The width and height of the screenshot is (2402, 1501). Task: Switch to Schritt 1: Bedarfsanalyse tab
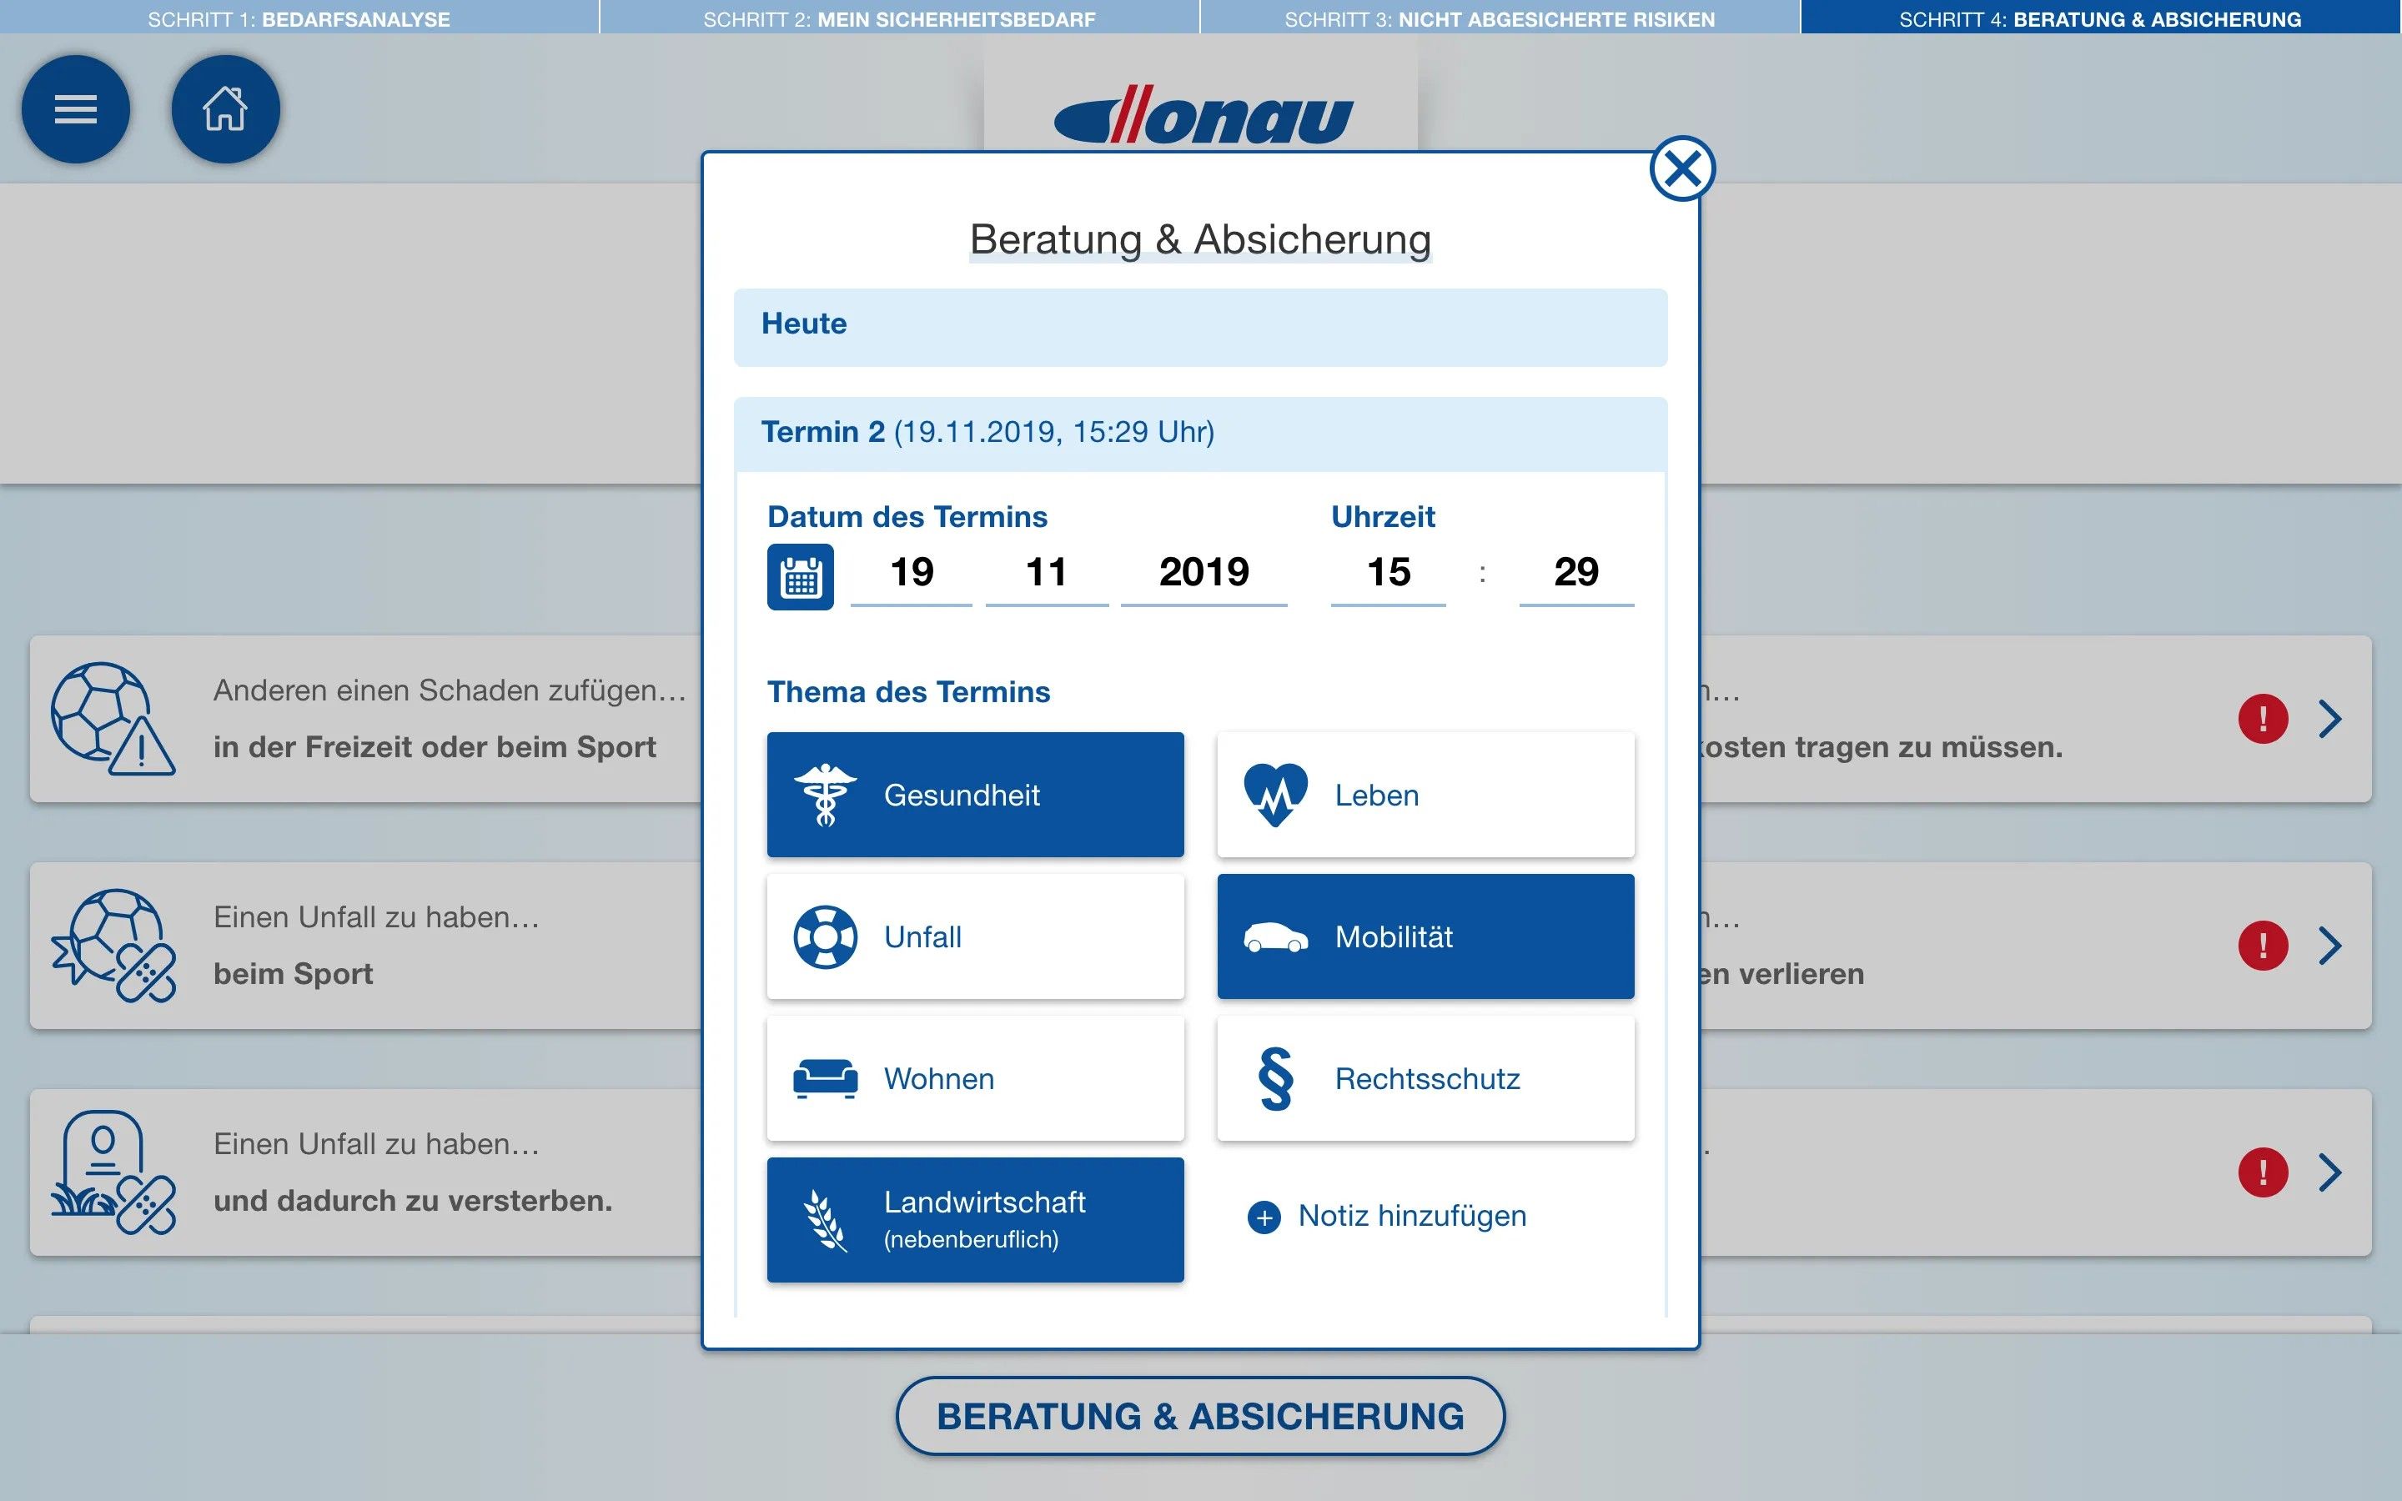299,18
